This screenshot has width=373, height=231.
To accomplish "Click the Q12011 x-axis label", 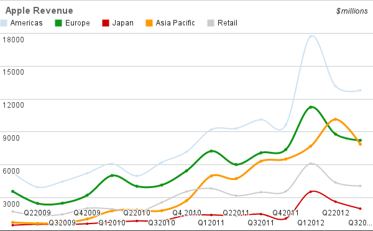I will pyautogui.click(x=211, y=223).
